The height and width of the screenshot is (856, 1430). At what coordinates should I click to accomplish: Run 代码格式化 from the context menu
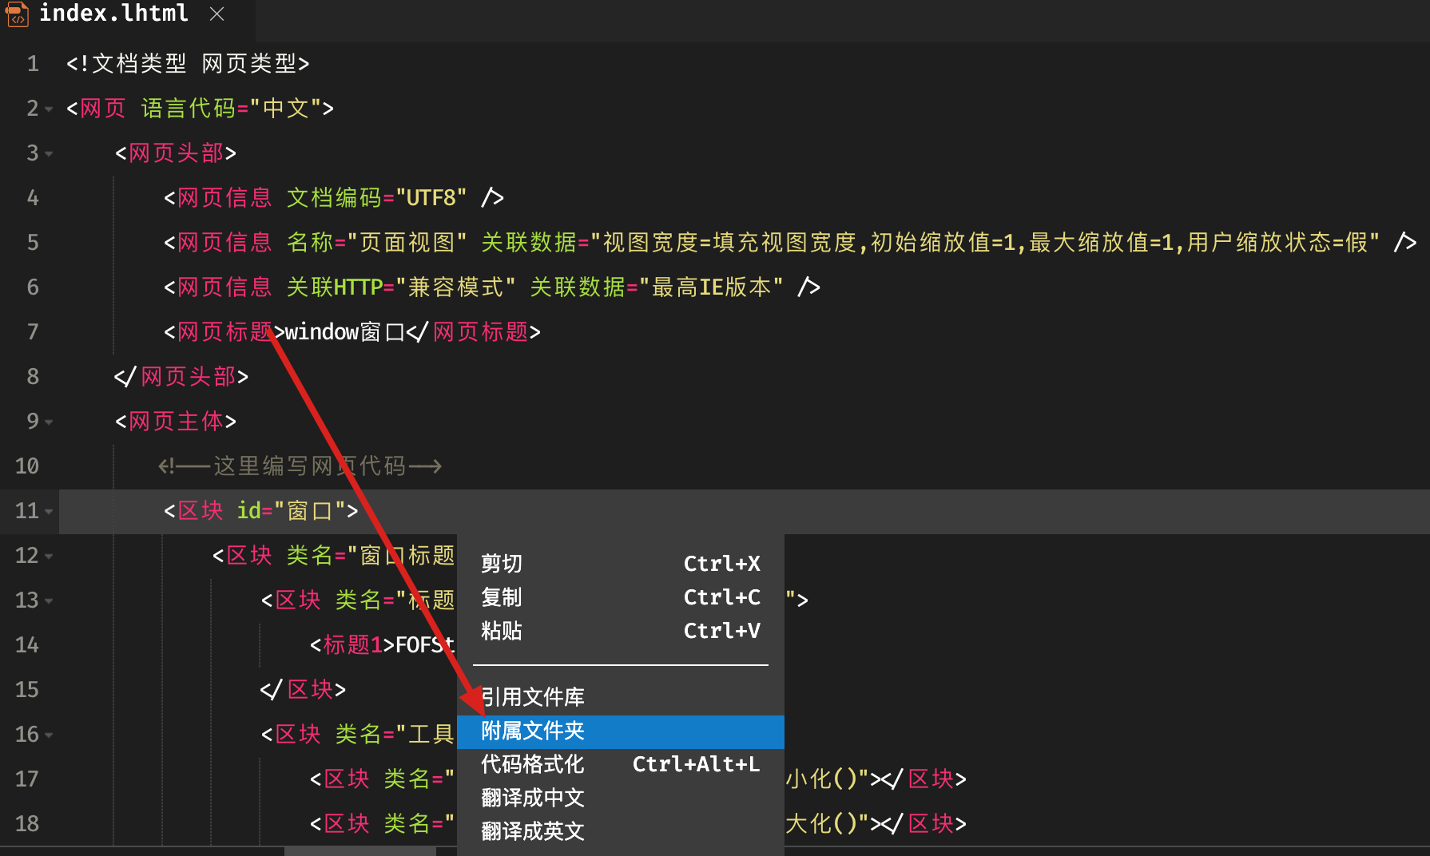click(x=621, y=764)
